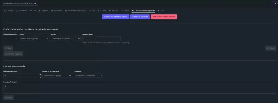Increase endpoint with the stepper up arrow
The image size is (278, 103).
(x=40, y=74)
